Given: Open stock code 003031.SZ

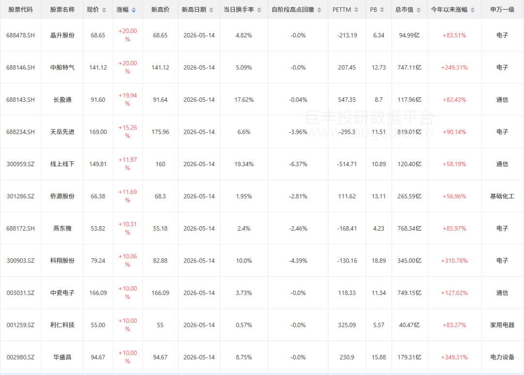Looking at the screenshot, I should pyautogui.click(x=20, y=293).
